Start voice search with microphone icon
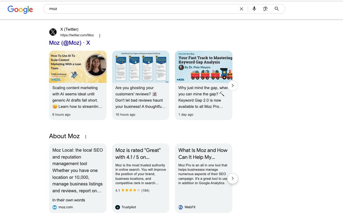The width and height of the screenshot is (343, 217). [x=254, y=9]
